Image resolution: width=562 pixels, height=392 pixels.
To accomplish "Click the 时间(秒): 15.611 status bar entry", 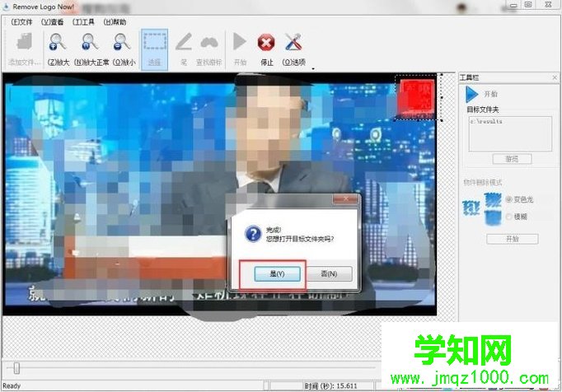I will (x=330, y=386).
